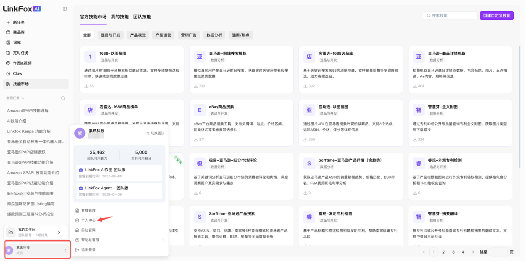Go to page 2 of skills
The height and width of the screenshot is (261, 525).
(443, 252)
